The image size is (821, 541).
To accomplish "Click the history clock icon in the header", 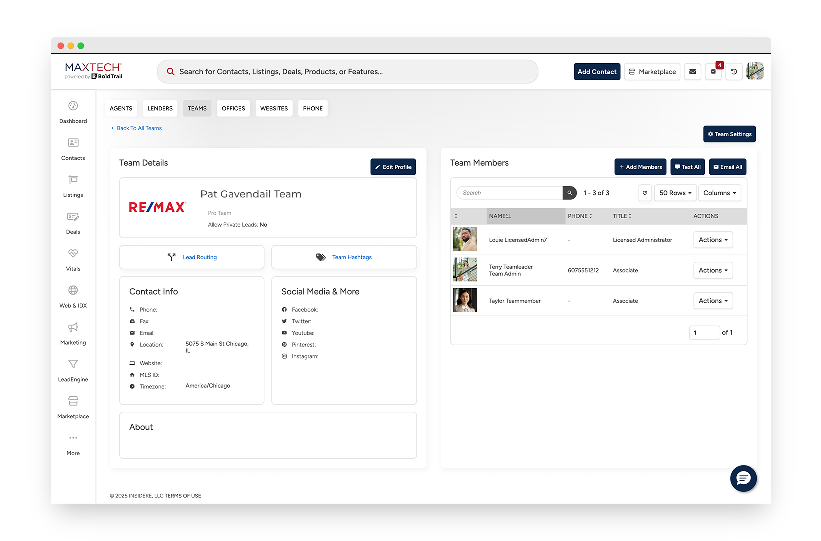I will click(x=734, y=72).
